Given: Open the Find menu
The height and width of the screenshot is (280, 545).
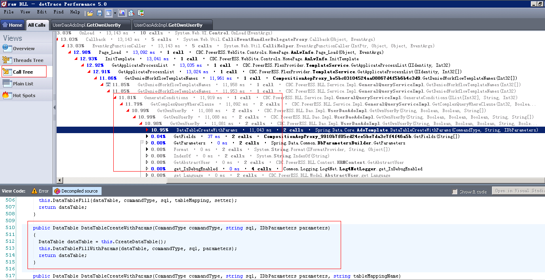Looking at the screenshot, I should tap(58, 12).
